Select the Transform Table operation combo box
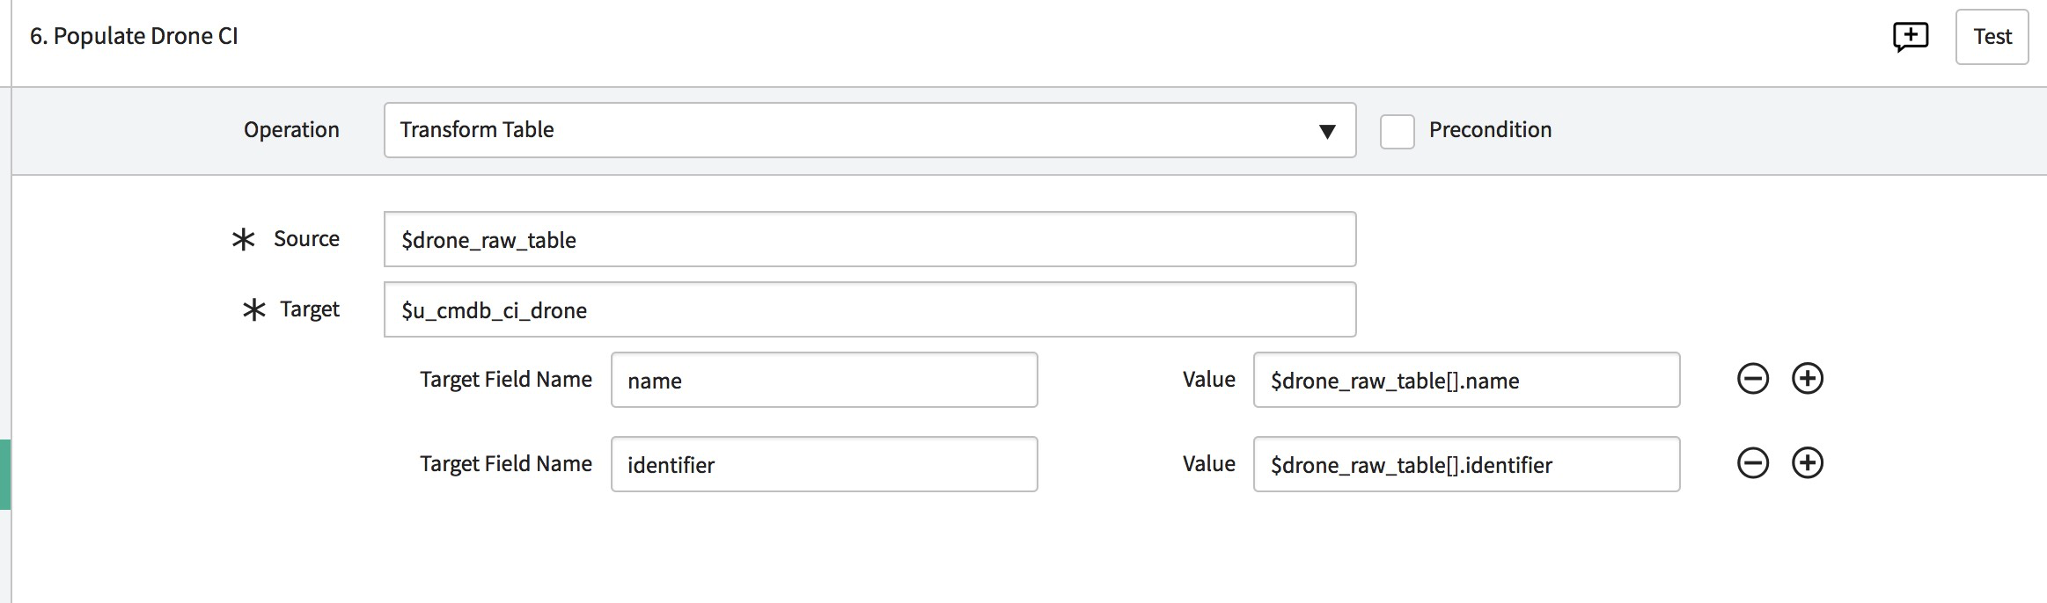This screenshot has height=603, width=2047. 869,130
